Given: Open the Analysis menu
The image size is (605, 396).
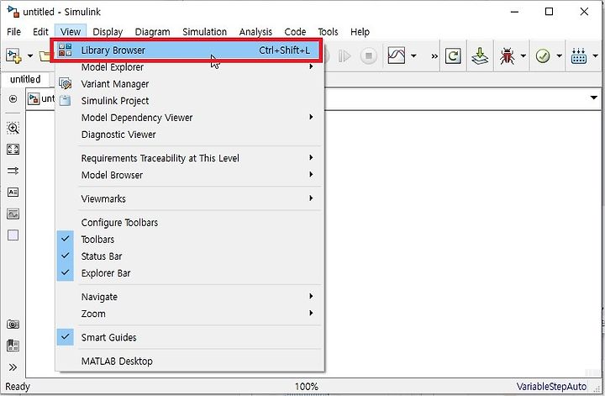Looking at the screenshot, I should [255, 32].
